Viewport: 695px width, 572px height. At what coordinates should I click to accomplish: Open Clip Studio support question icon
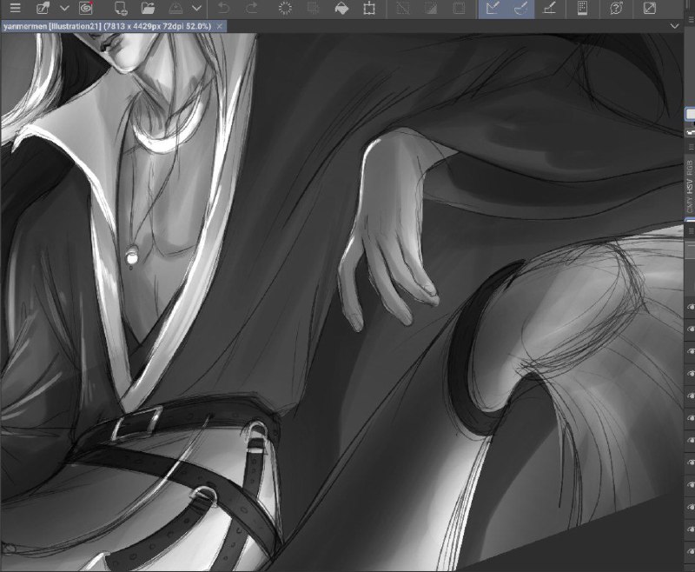coord(616,8)
